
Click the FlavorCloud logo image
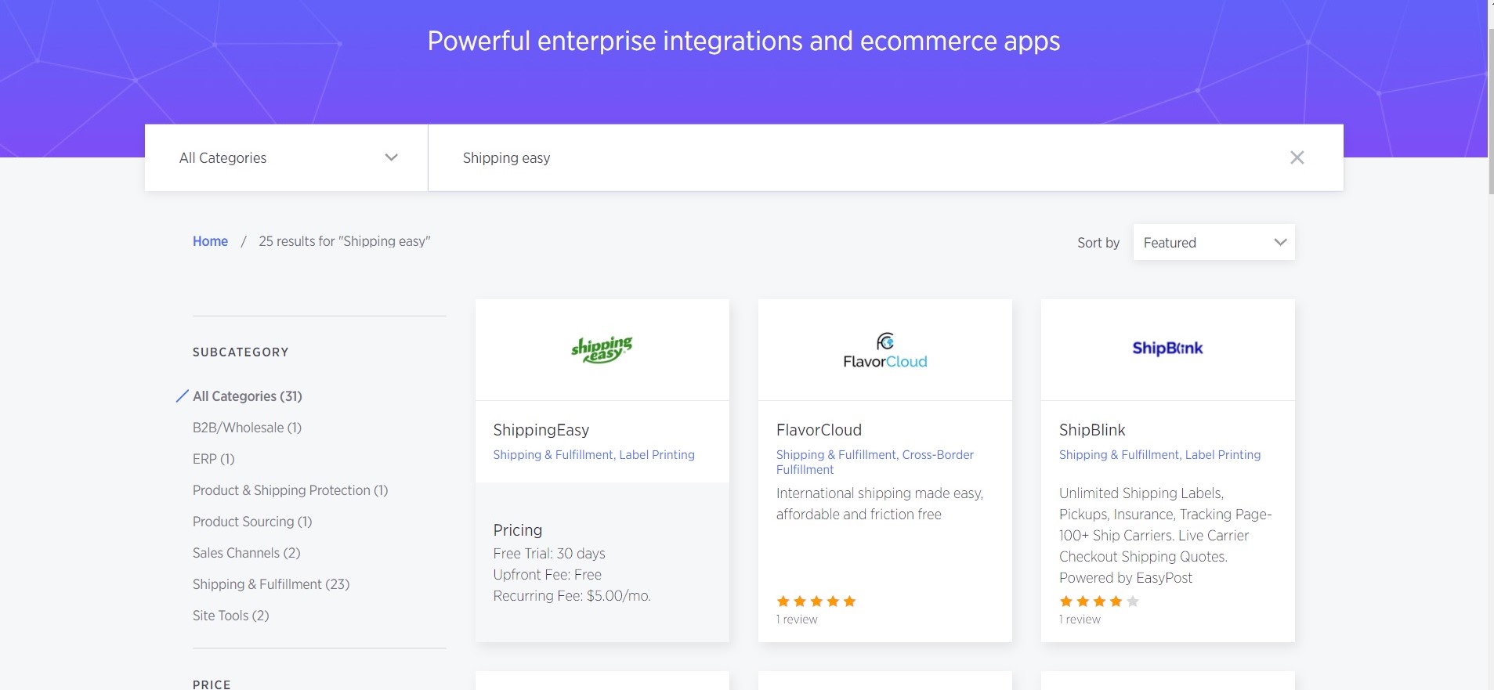(x=884, y=351)
